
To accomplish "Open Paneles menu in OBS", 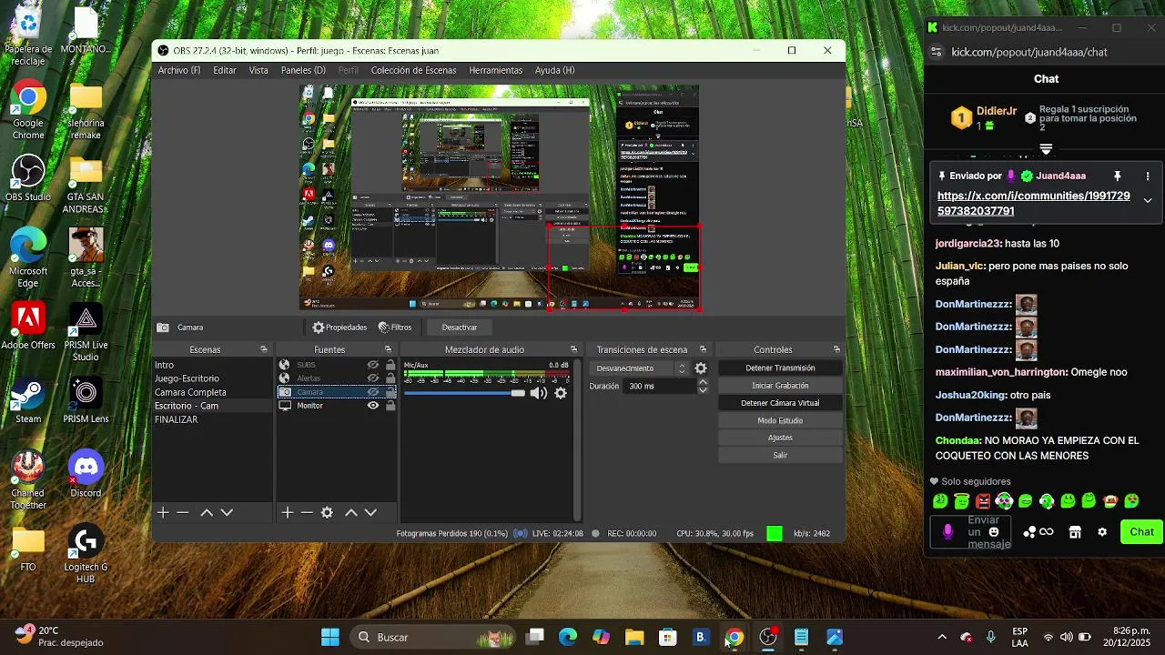I will pyautogui.click(x=303, y=70).
